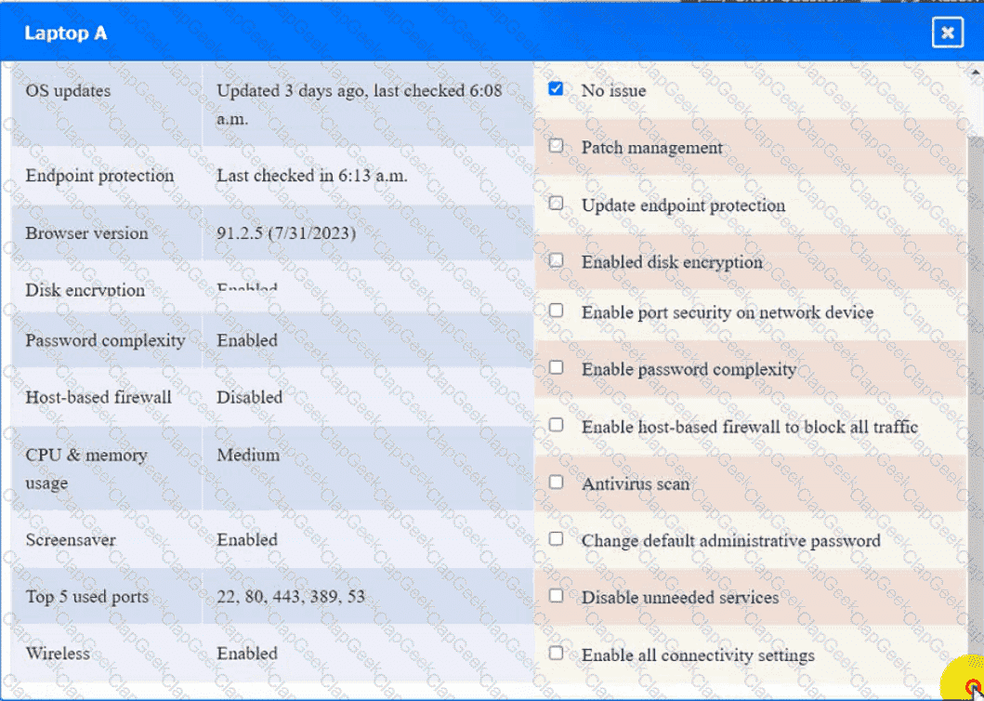Uncheck the No issue checkbox
Image resolution: width=984 pixels, height=701 pixels.
click(x=556, y=89)
